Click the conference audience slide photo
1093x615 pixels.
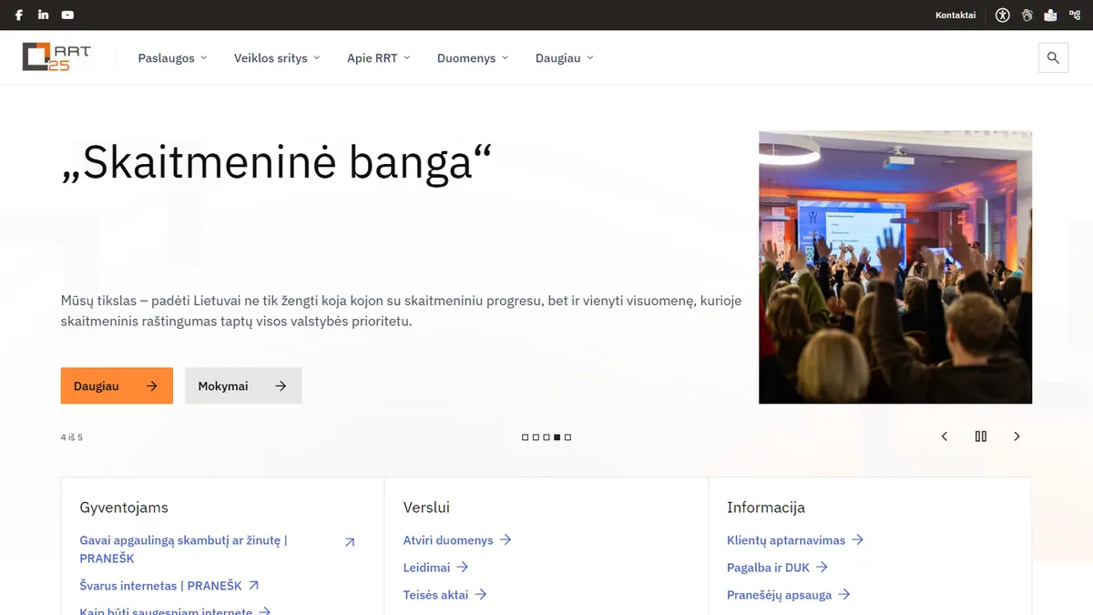coord(895,267)
